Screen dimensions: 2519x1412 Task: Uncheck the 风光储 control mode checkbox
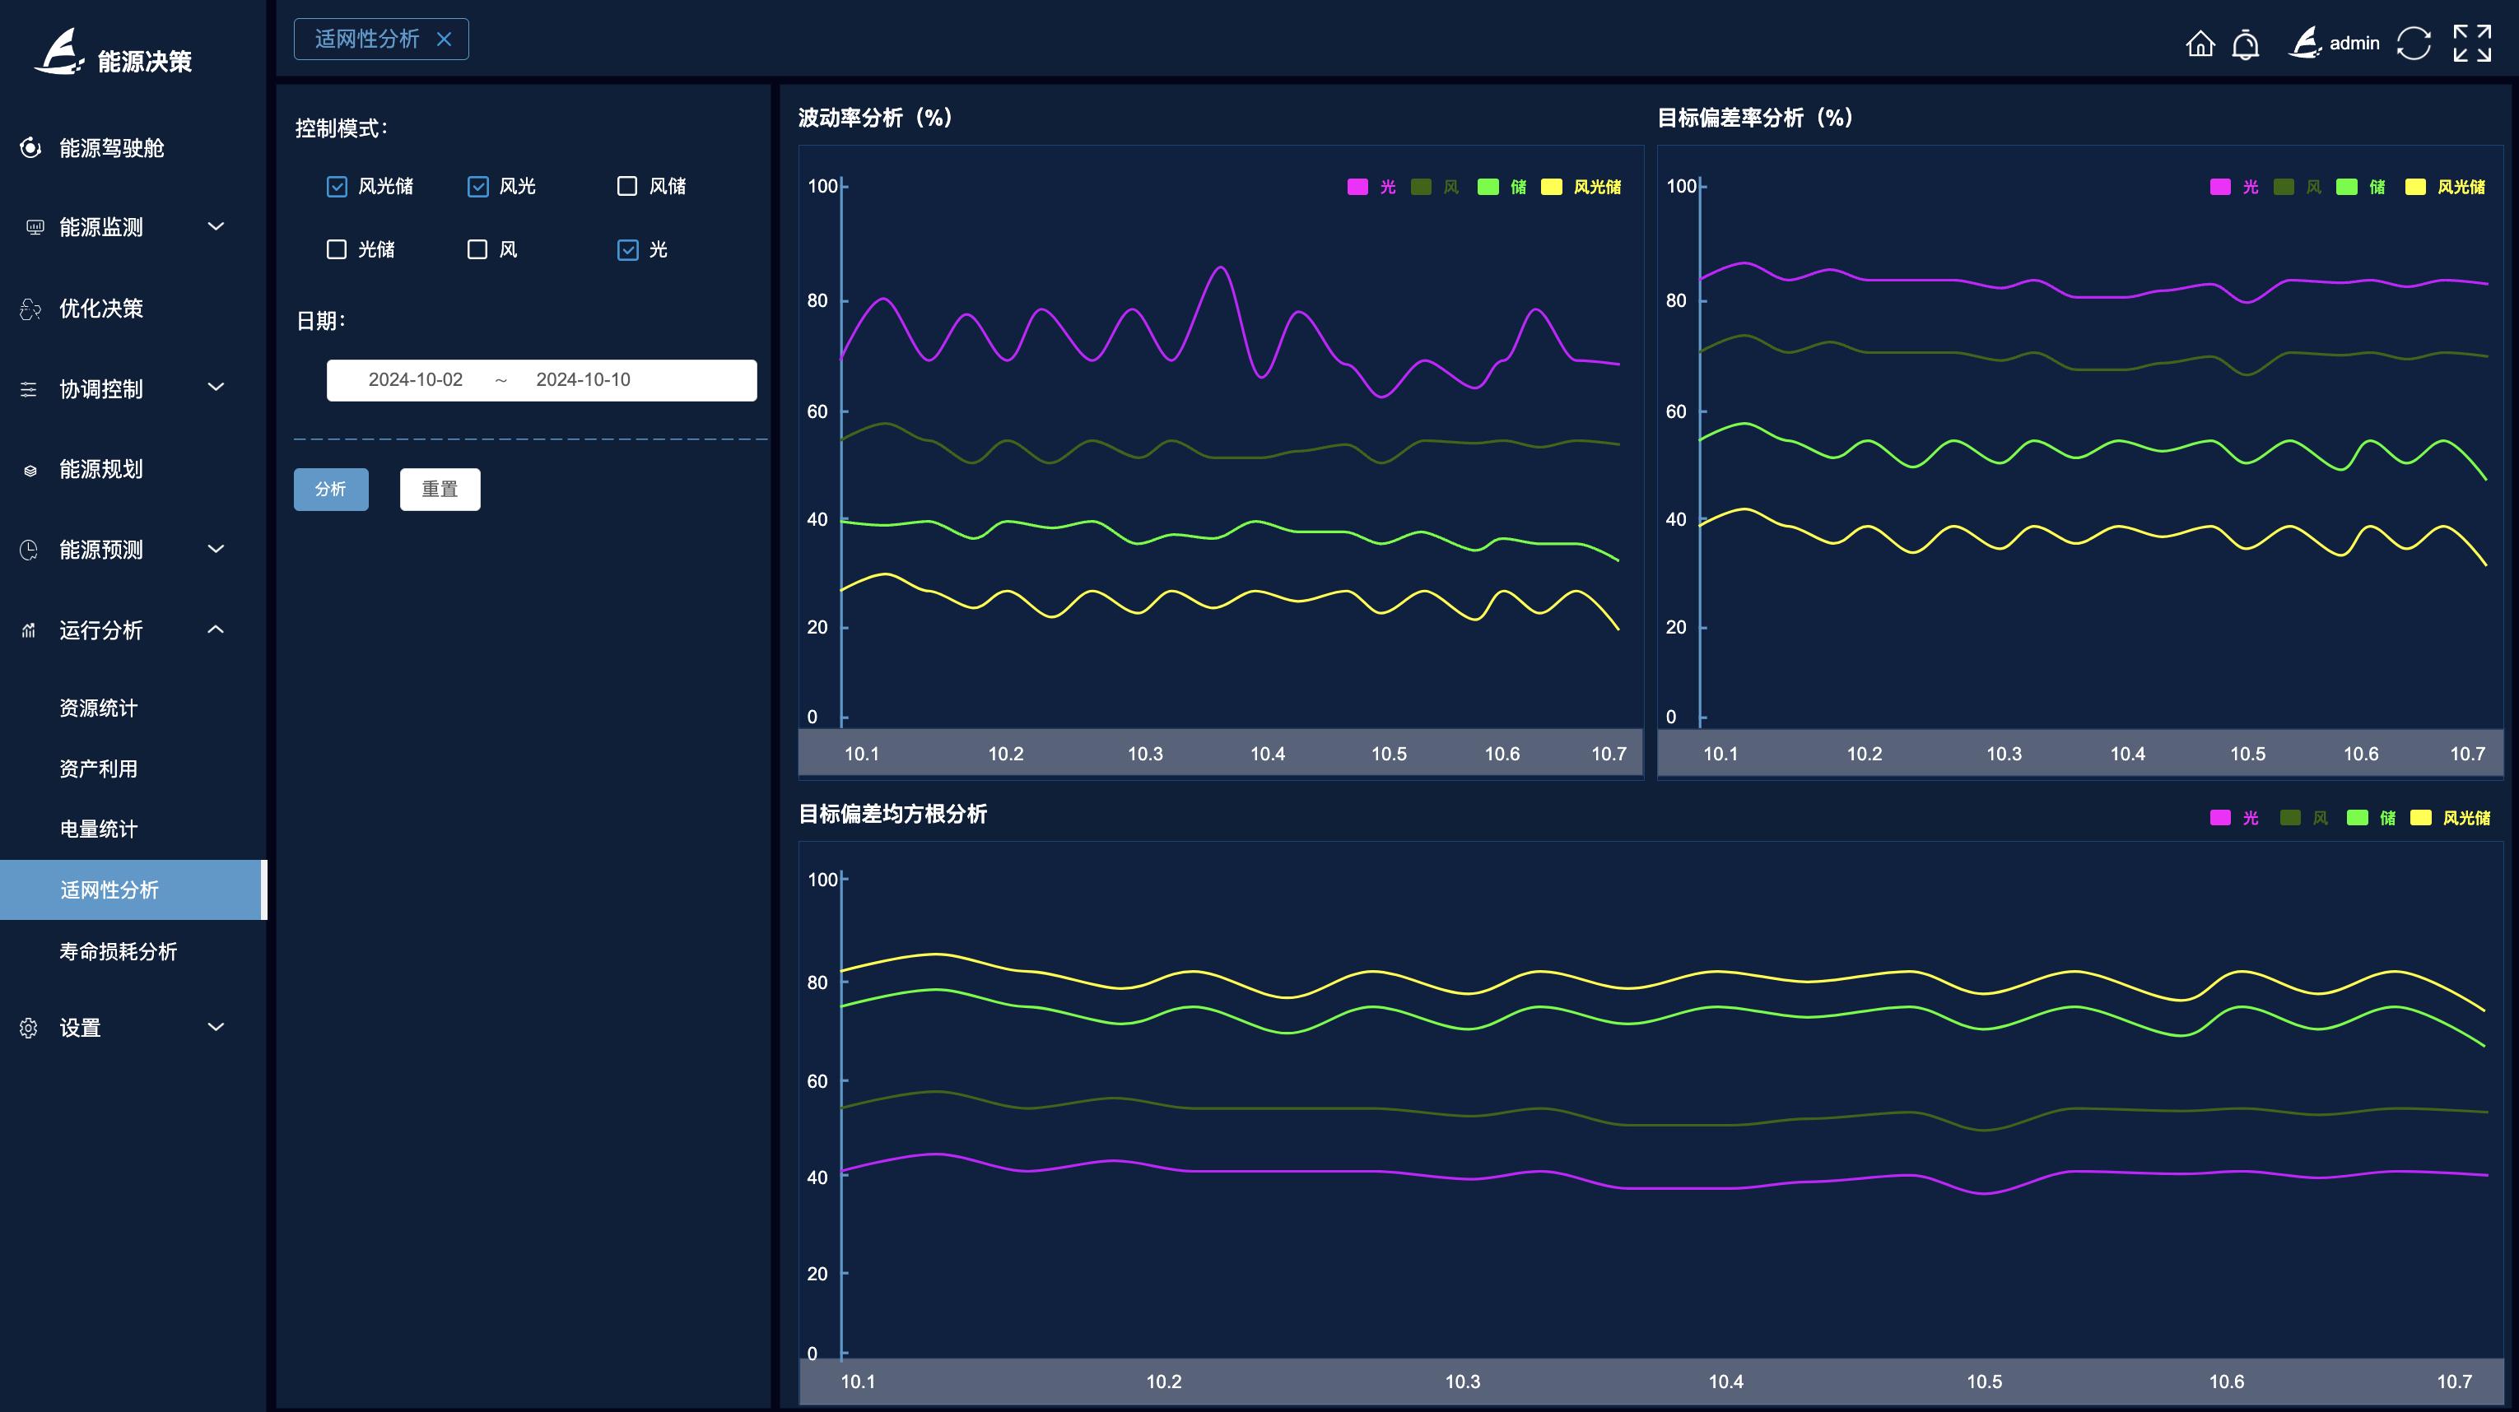coord(337,186)
